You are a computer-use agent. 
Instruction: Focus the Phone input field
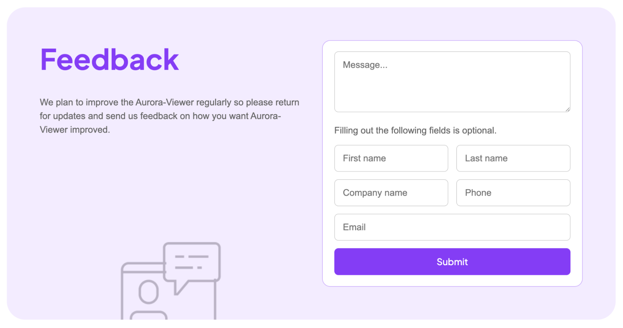[513, 193]
